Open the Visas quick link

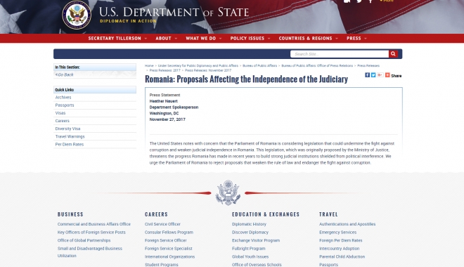click(60, 113)
